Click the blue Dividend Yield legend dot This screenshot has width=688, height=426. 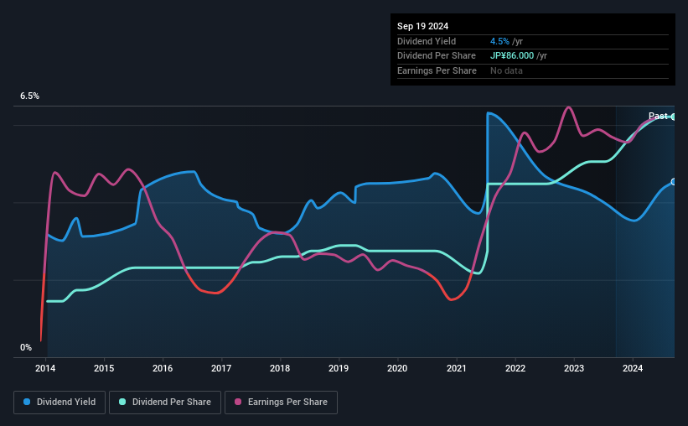(x=27, y=402)
